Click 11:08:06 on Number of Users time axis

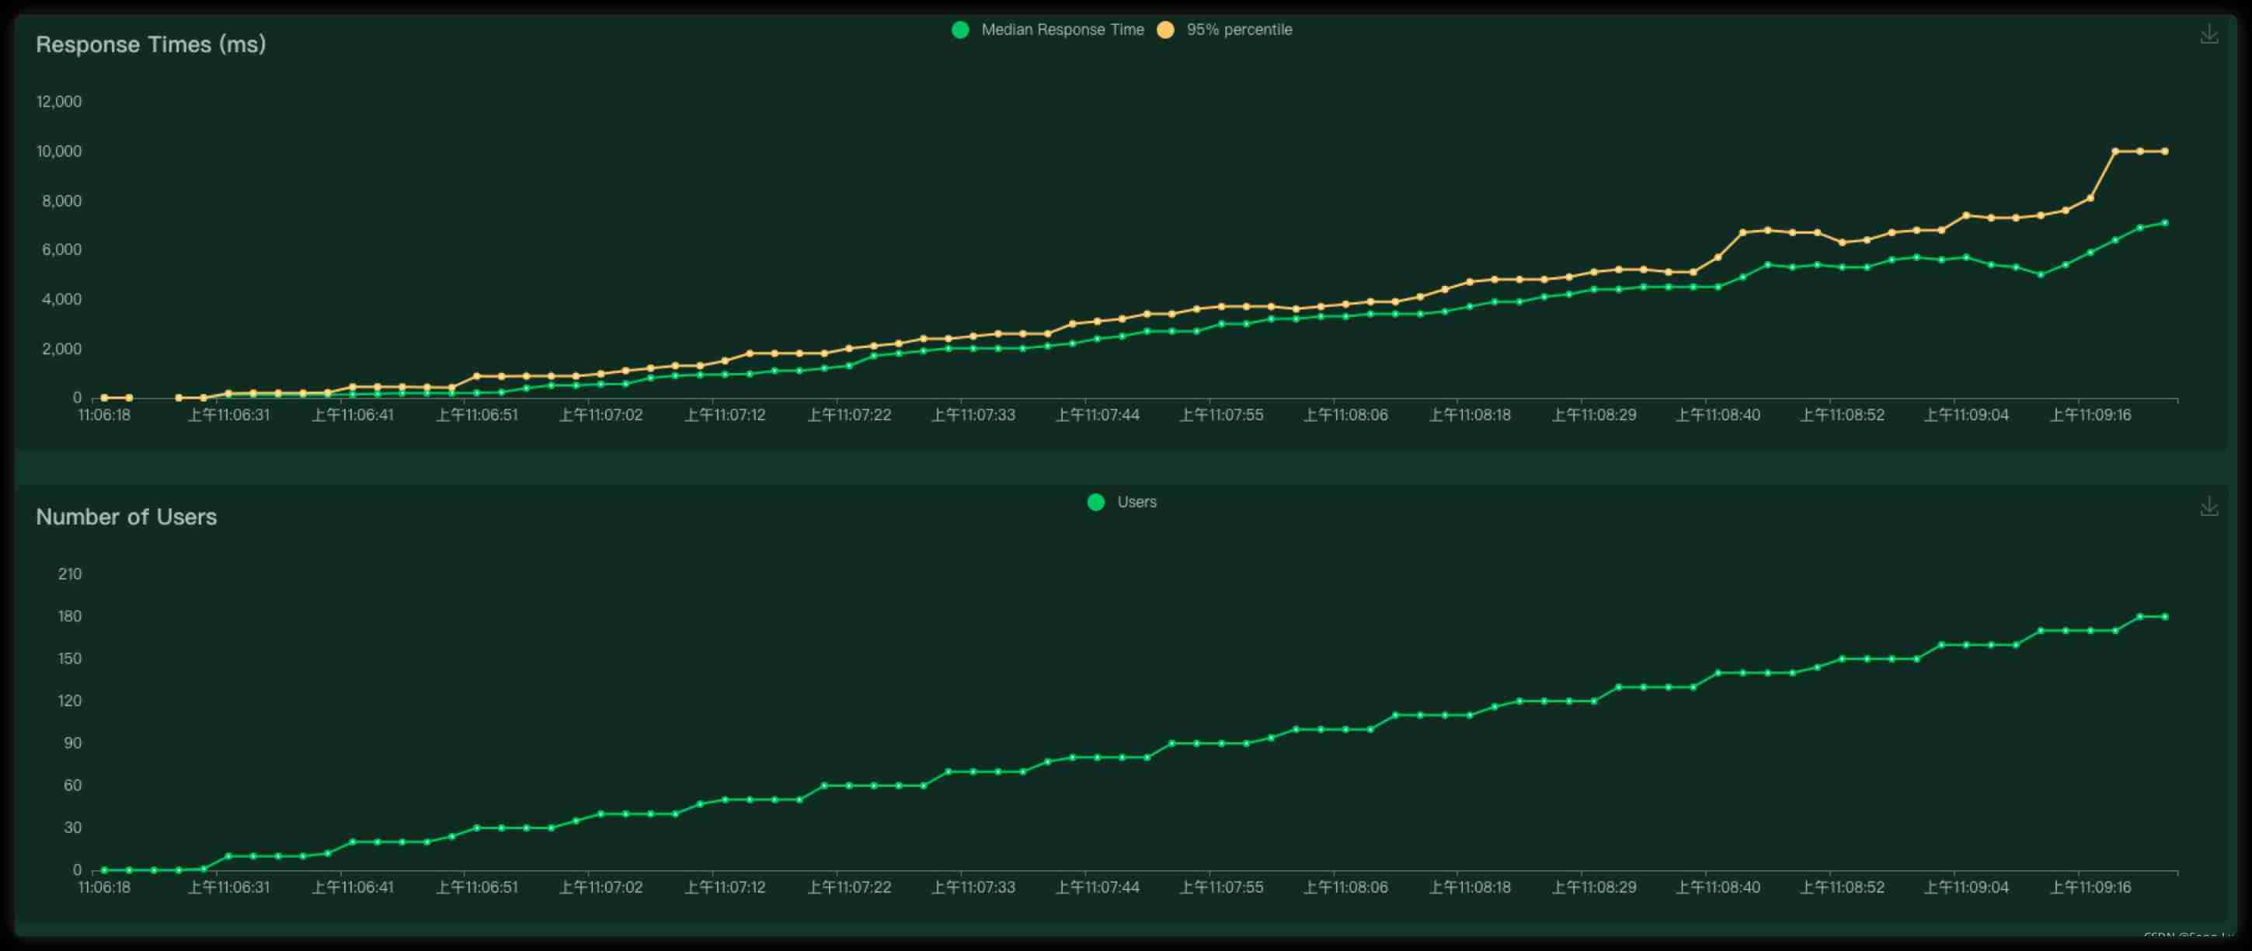click(x=1345, y=887)
